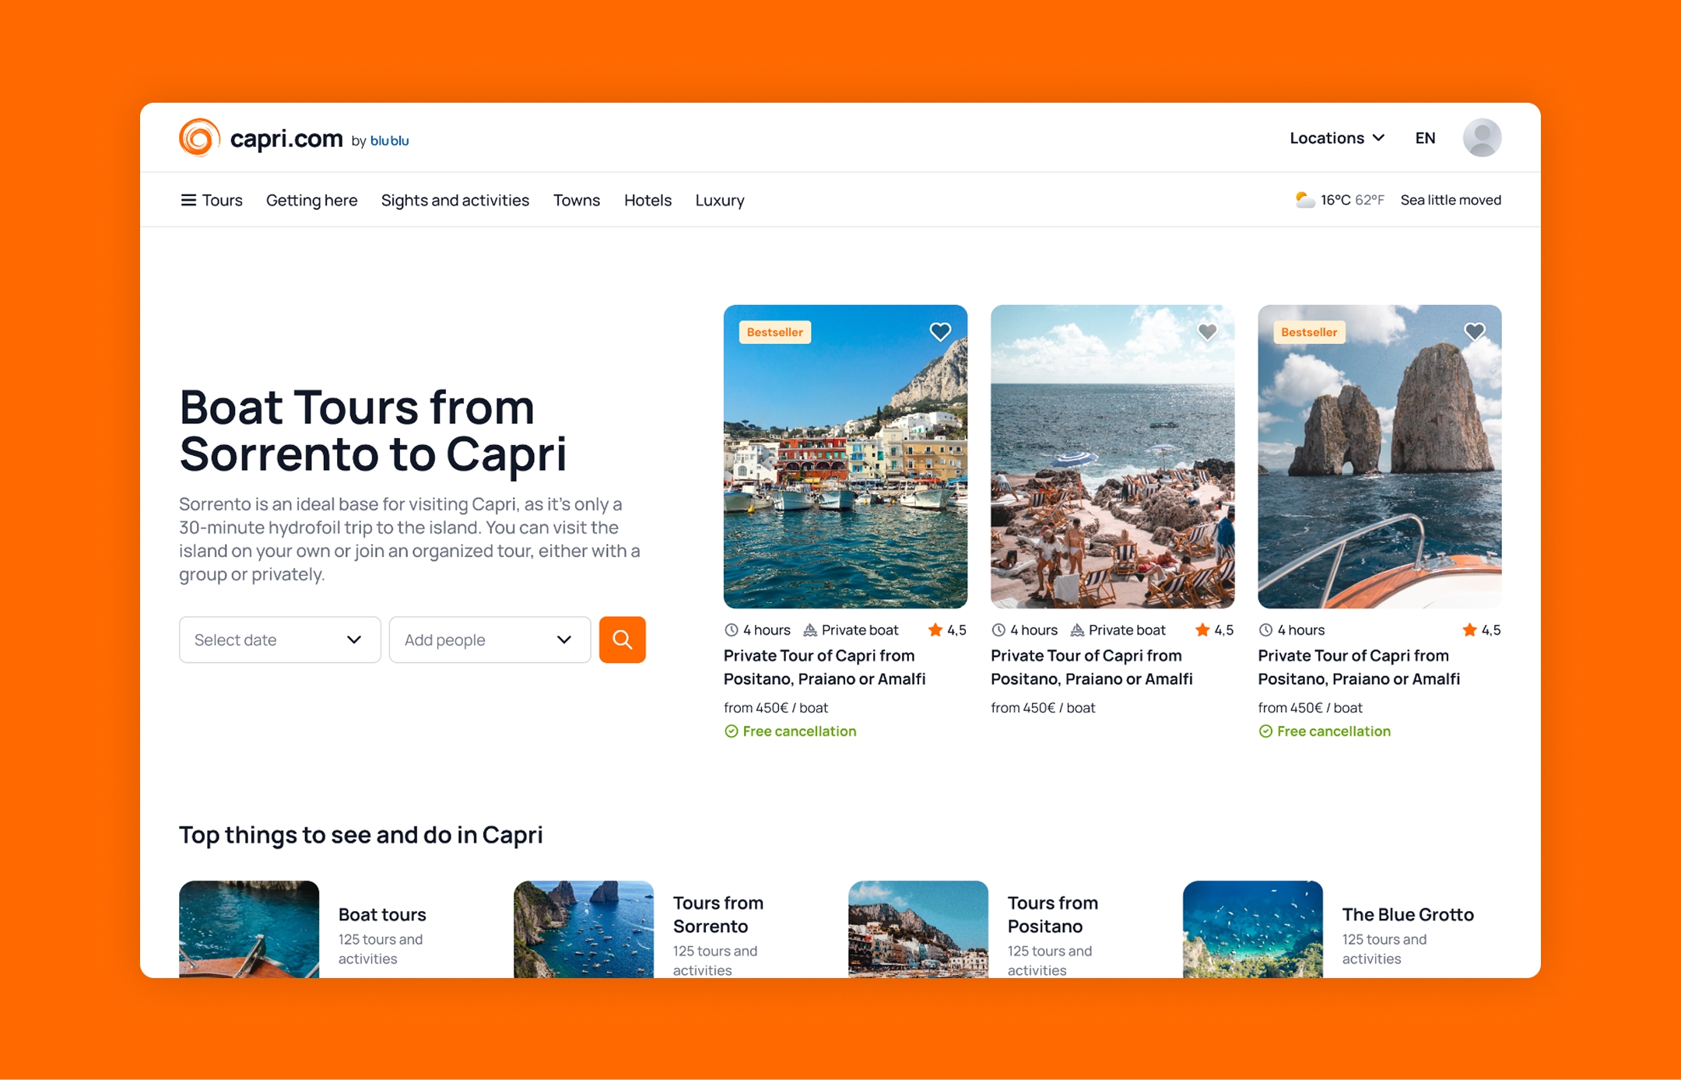Open The Blue Grotto thumbnail image
Screen dimensions: 1681x1080
click(x=1252, y=929)
